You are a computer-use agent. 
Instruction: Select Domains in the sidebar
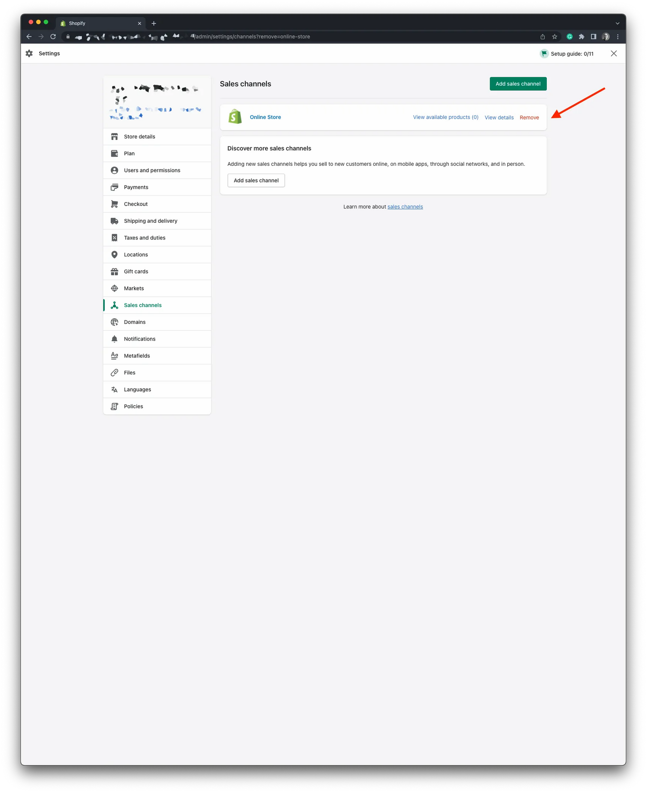(135, 322)
